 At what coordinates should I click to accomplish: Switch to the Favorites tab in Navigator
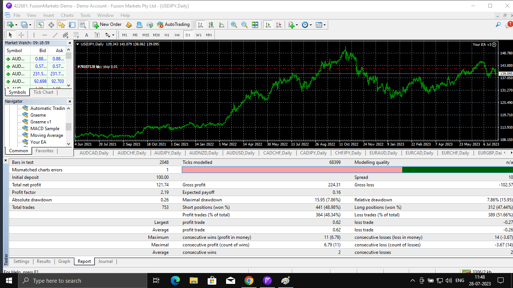pos(45,151)
